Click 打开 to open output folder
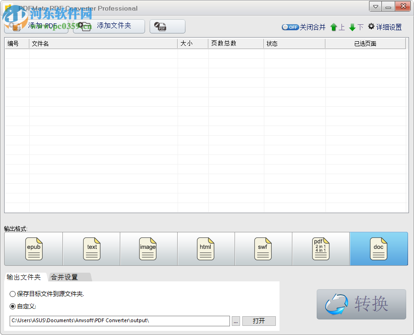Image resolution: width=414 pixels, height=335 pixels. coord(258,321)
